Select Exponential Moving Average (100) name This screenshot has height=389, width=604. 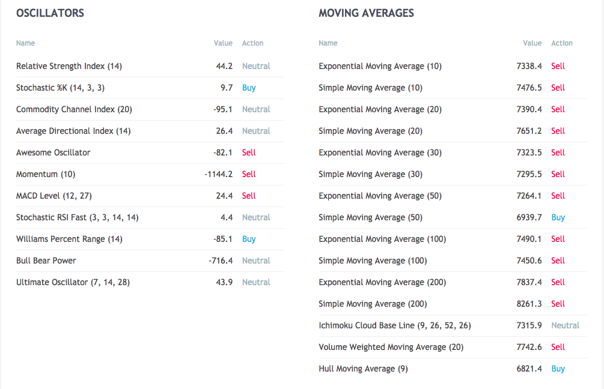[382, 239]
